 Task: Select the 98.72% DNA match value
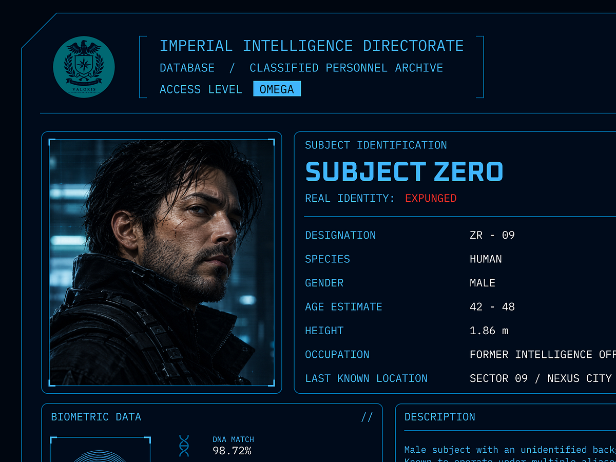point(232,451)
